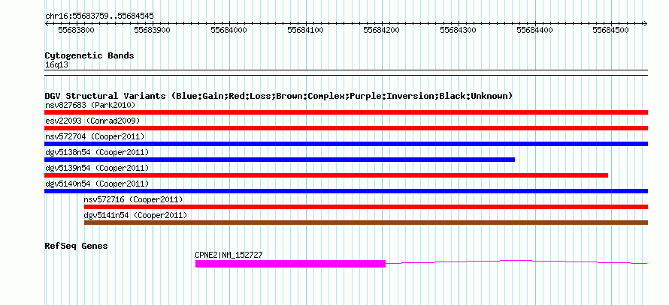Open the nsv827683 (Park2010) label

pyautogui.click(x=90, y=105)
